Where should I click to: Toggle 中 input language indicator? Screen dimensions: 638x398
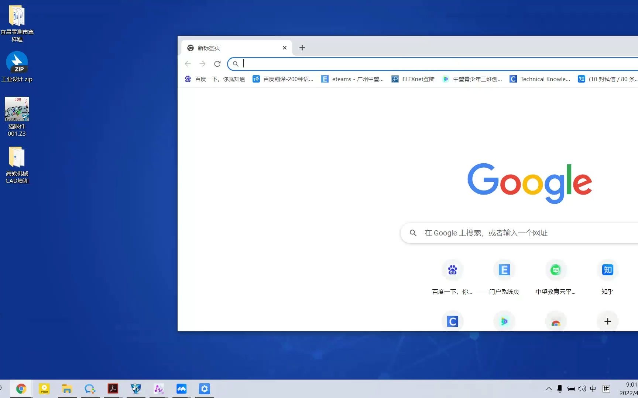click(x=593, y=389)
